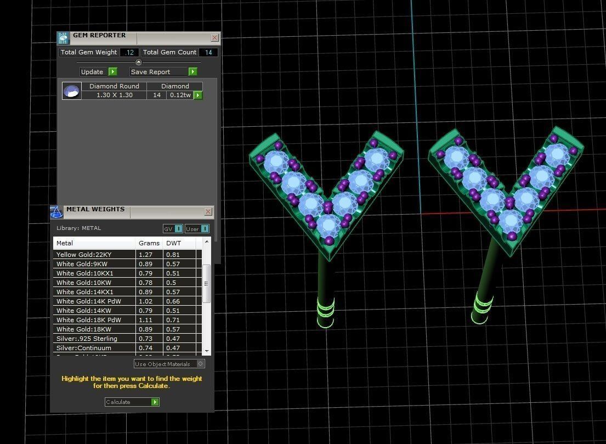606x444 pixels.
Task: Collapse the Gem Reporter totals section
Action: [138, 62]
